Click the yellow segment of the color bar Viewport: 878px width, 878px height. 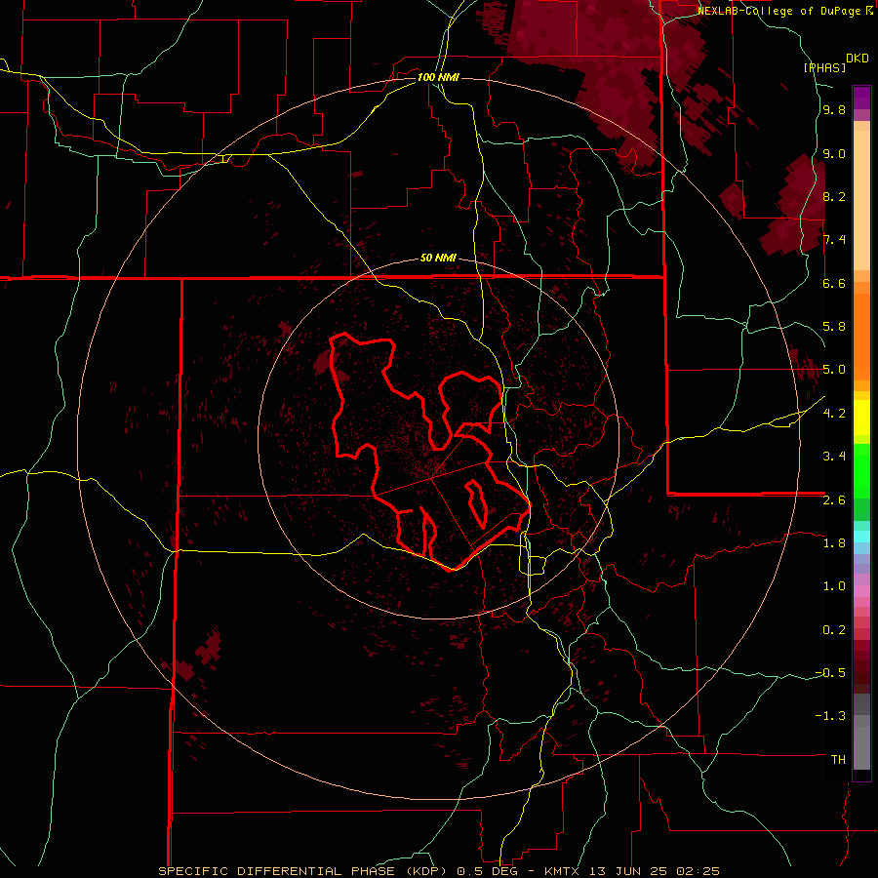click(861, 418)
